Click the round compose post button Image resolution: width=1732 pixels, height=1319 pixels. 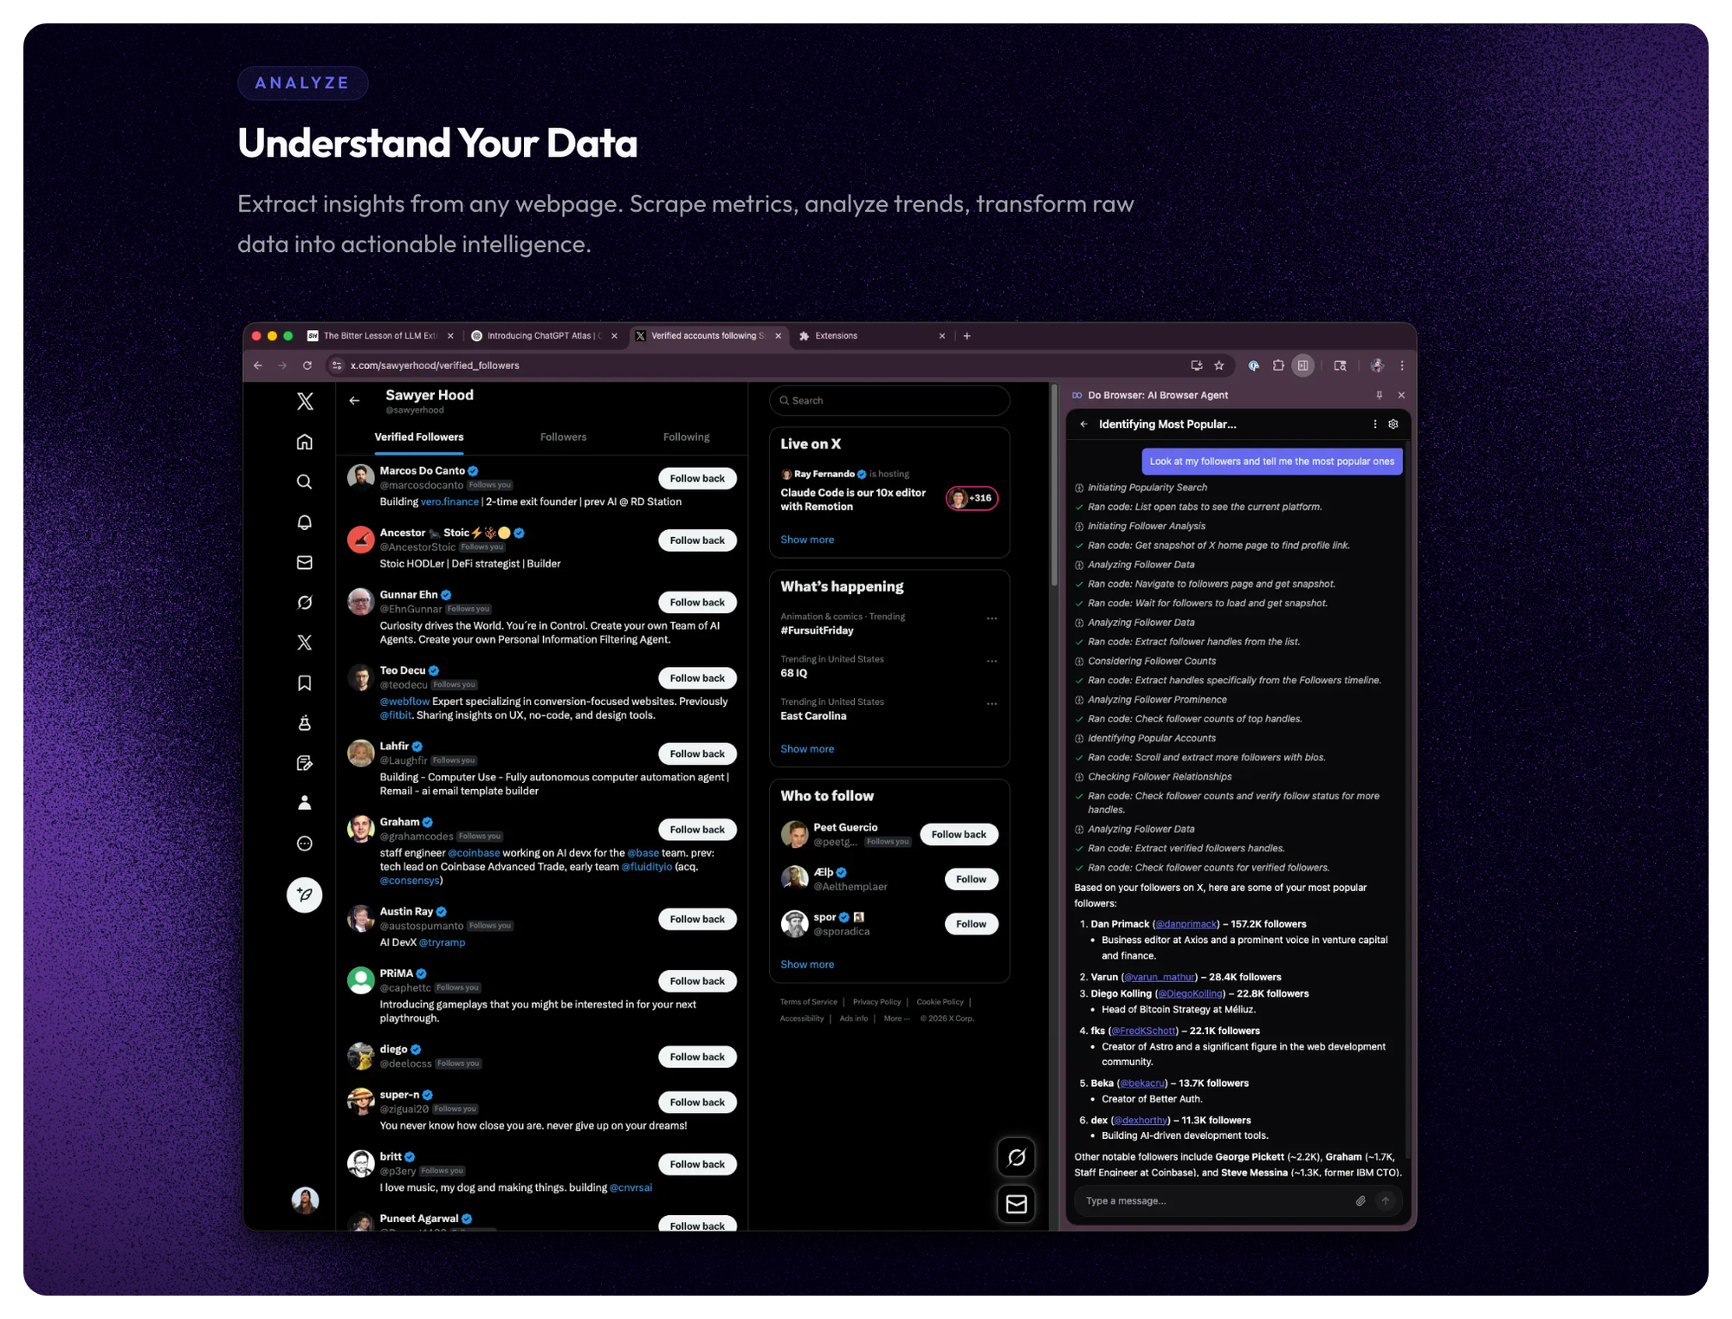click(x=304, y=894)
